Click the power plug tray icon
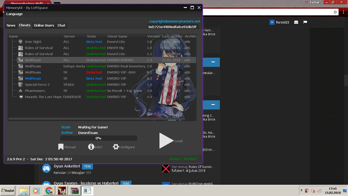The image size is (348, 196). (x=307, y=191)
